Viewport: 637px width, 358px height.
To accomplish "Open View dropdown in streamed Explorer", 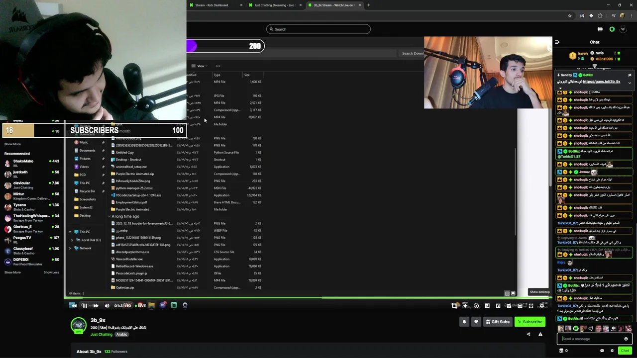I will point(199,66).
